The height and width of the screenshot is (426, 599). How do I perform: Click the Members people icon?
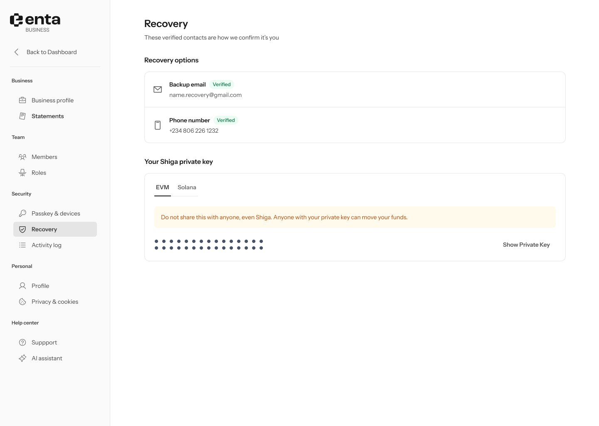coord(22,157)
